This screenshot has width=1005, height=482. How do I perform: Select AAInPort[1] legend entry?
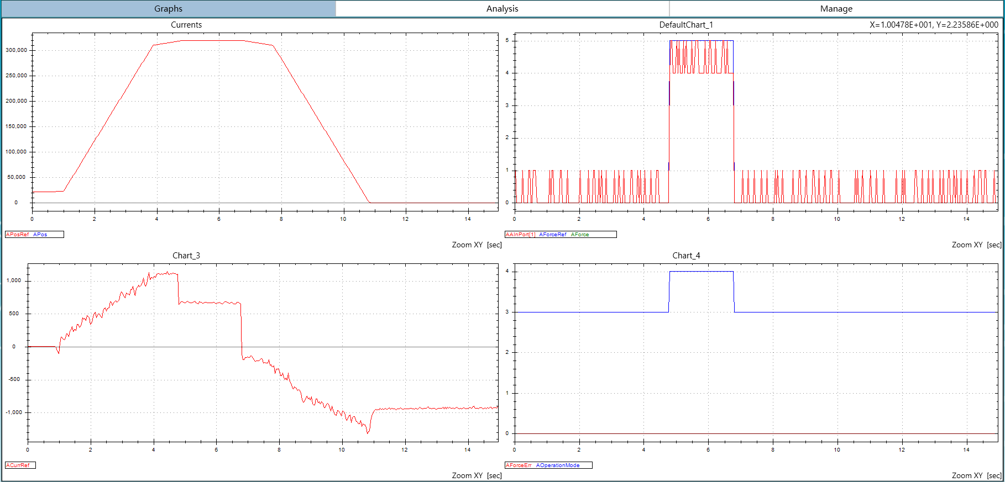[x=521, y=235]
